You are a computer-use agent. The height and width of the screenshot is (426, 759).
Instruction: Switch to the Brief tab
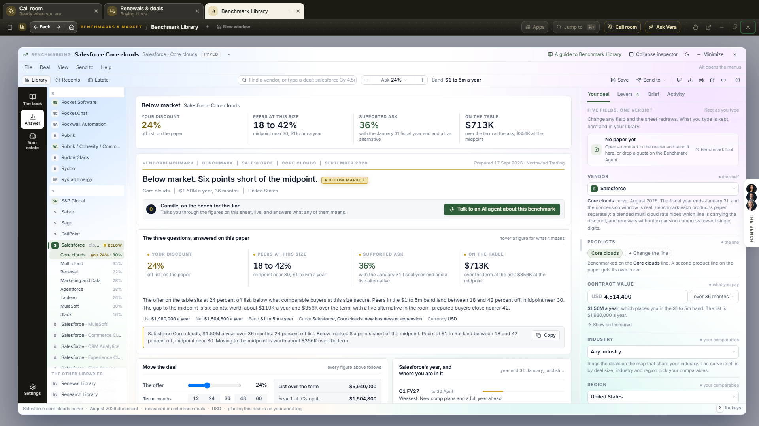tap(653, 94)
